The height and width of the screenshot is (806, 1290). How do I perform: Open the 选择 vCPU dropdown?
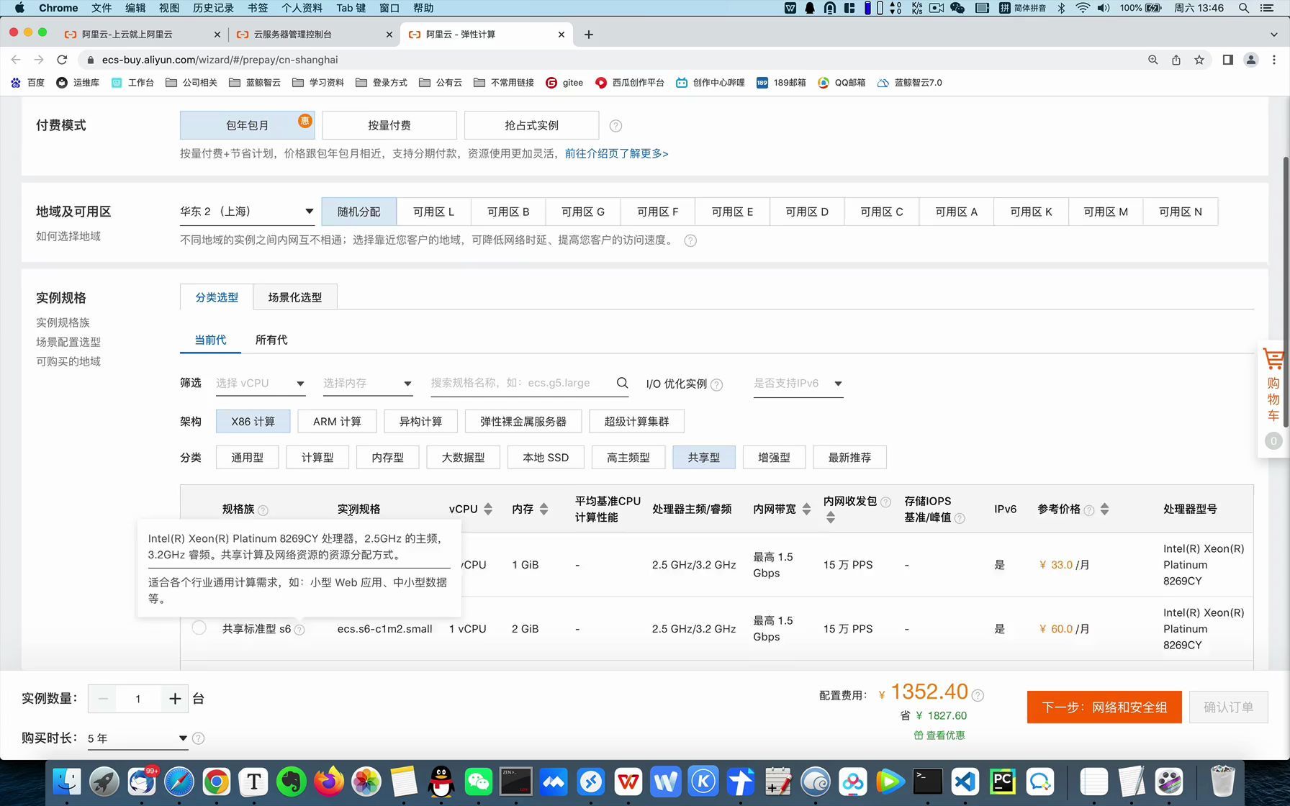click(x=261, y=384)
